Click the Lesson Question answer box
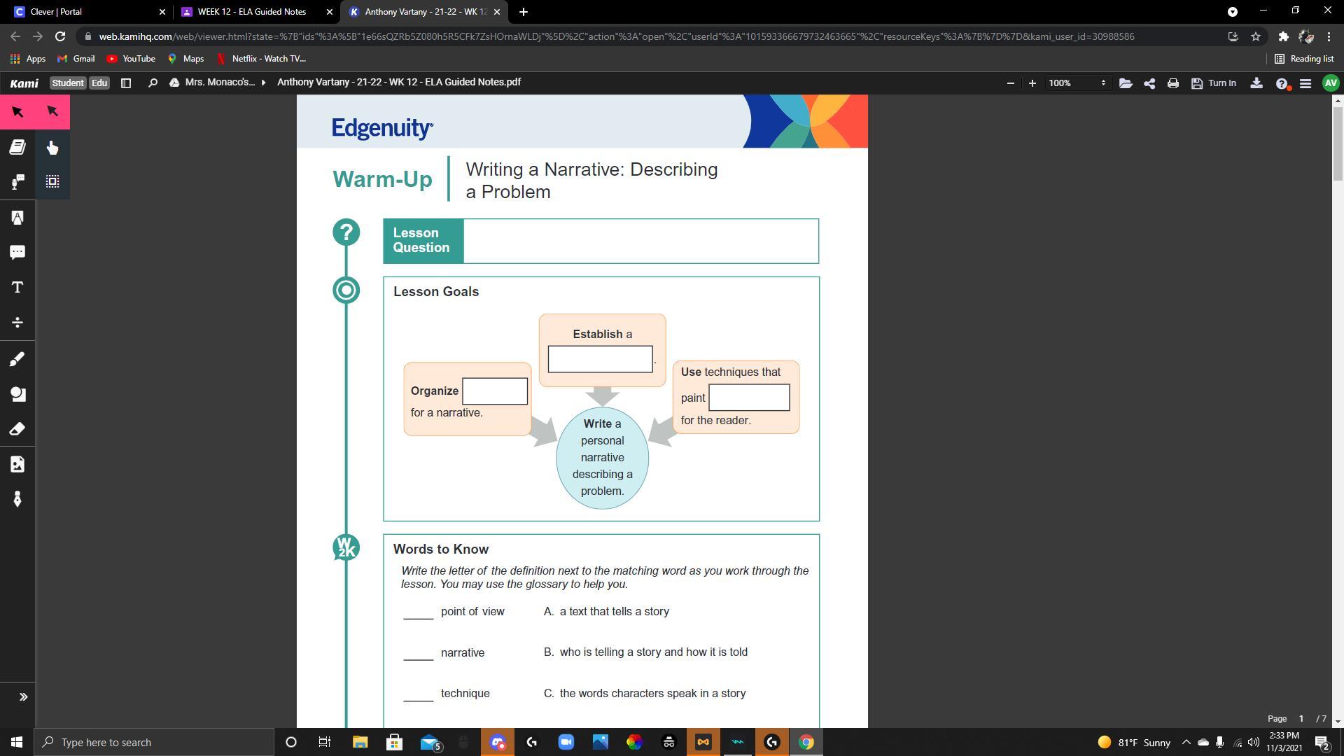 point(640,241)
